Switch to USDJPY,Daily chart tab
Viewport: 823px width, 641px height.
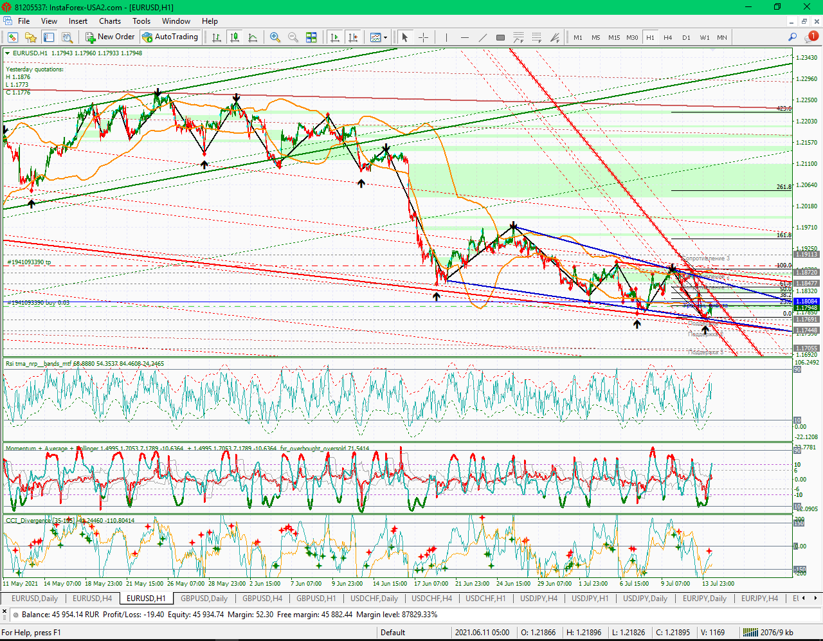pyautogui.click(x=645, y=599)
